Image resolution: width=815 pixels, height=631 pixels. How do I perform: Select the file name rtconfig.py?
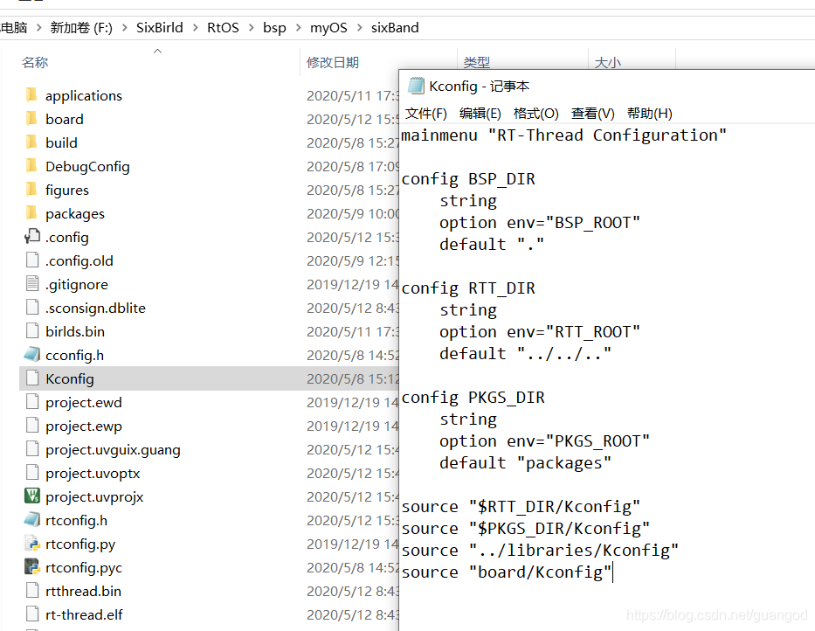(80, 544)
